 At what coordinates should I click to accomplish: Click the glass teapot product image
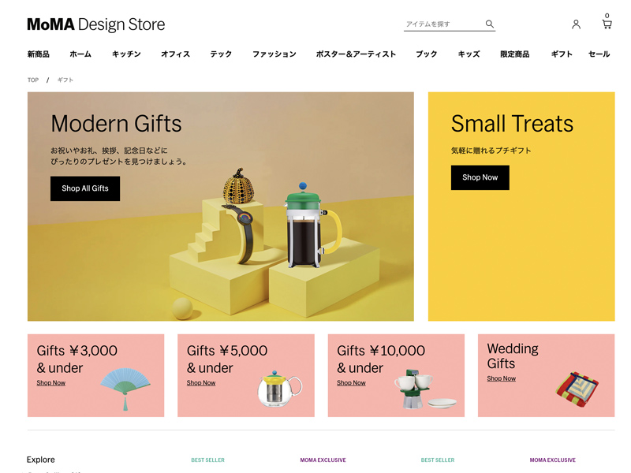[279, 389]
